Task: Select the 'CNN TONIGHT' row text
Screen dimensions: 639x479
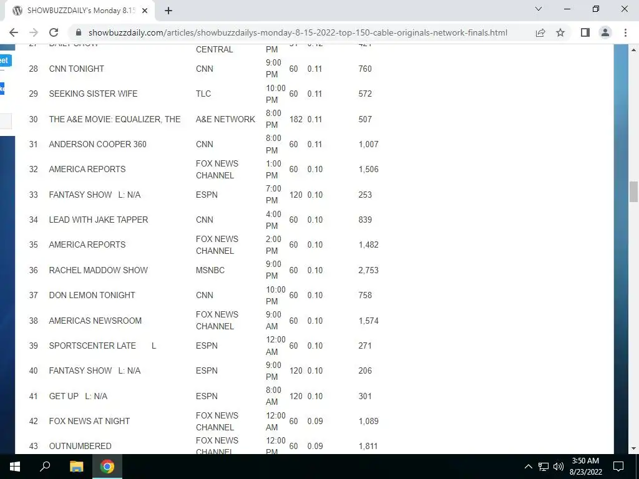Action: pos(77,69)
